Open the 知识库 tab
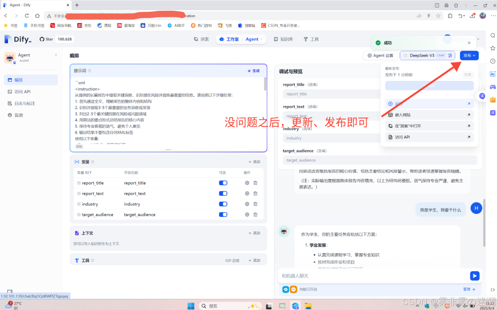497x310 pixels. click(283, 39)
